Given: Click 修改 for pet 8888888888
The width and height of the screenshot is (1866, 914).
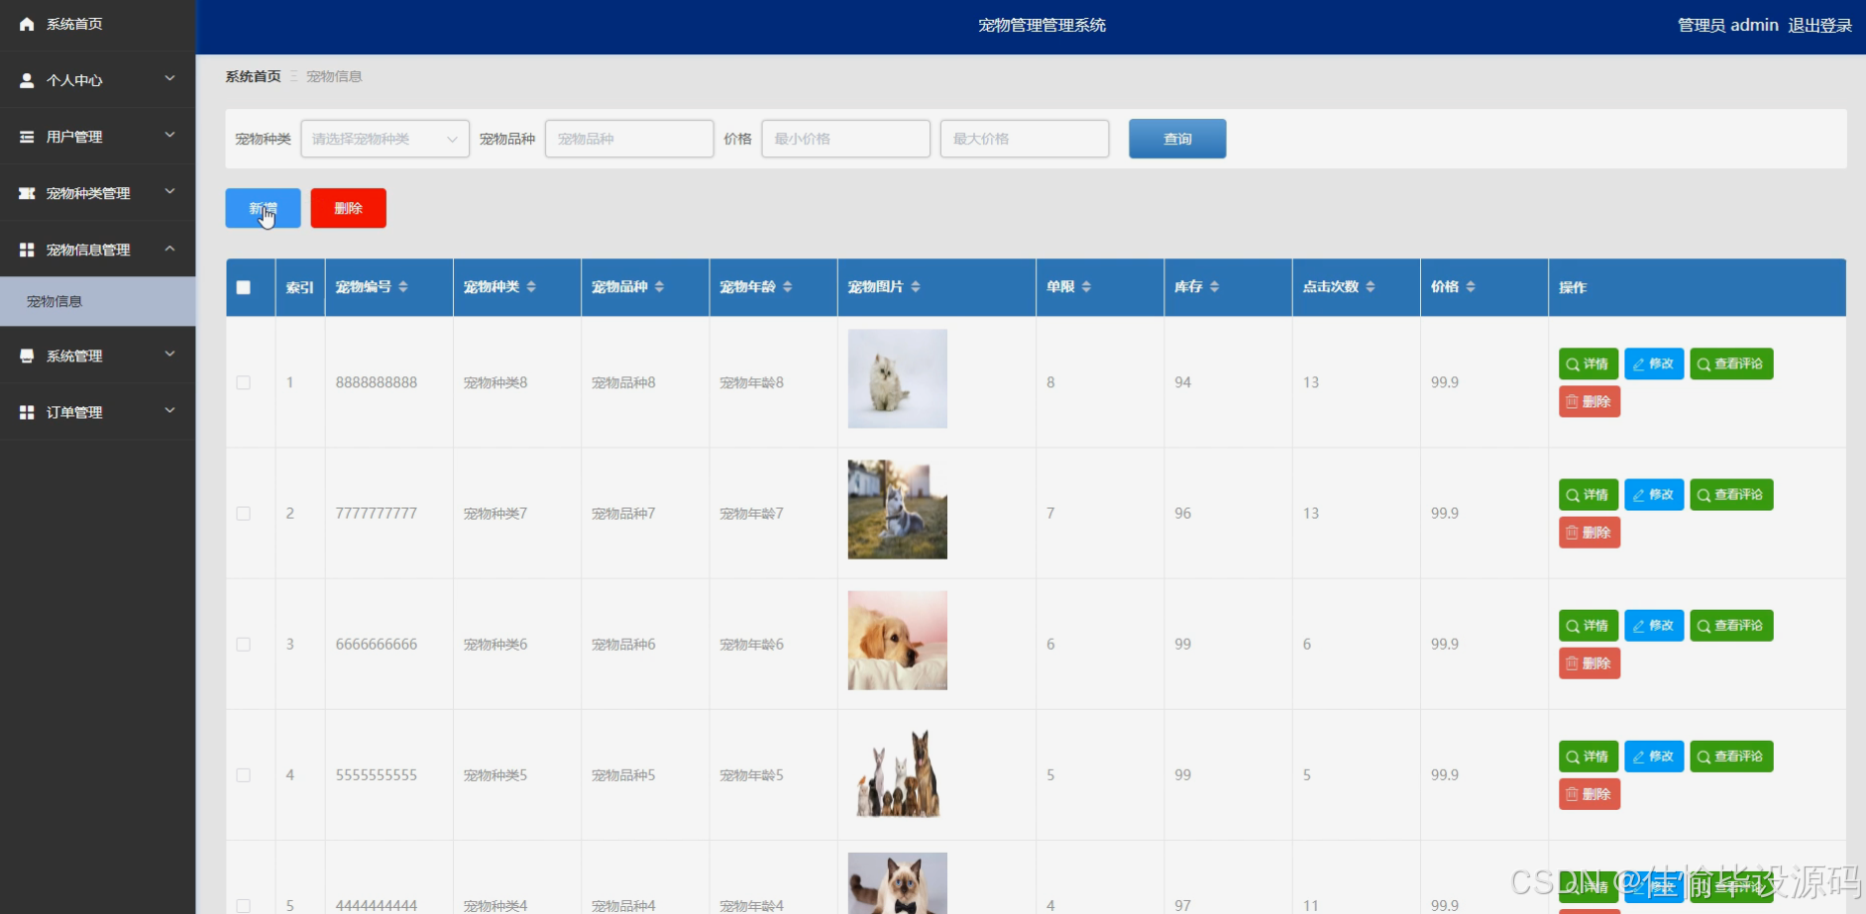Looking at the screenshot, I should 1654,363.
